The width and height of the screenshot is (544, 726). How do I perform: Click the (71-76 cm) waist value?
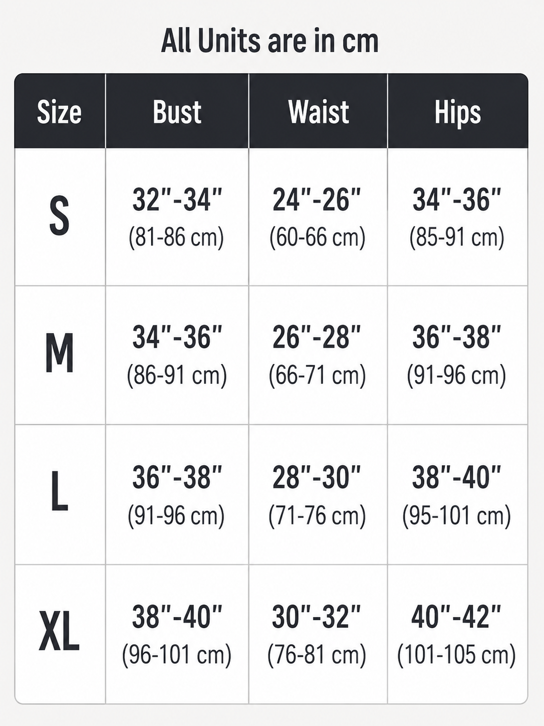coord(317,515)
